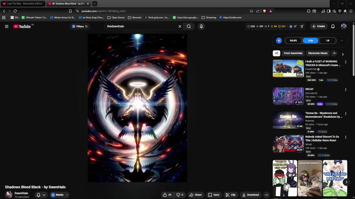Open options for Nobody Asked Discord video
Viewport: 355px width, 199px height.
coord(346,137)
